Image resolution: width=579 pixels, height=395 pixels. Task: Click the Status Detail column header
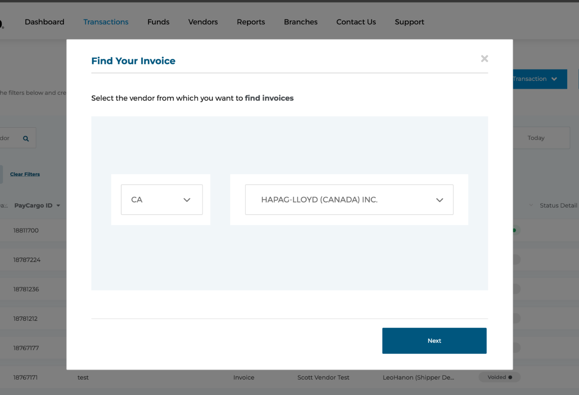[558, 206]
